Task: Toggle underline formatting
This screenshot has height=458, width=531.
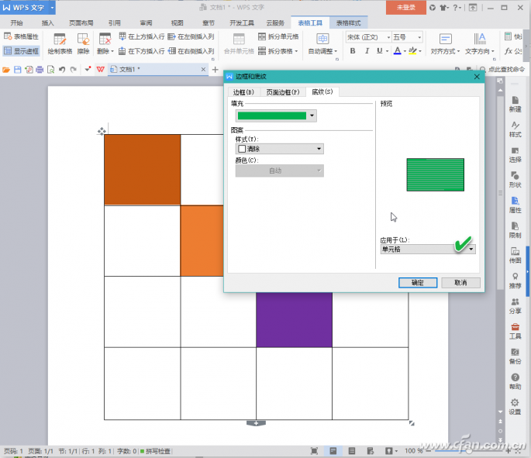Action: tap(380, 51)
